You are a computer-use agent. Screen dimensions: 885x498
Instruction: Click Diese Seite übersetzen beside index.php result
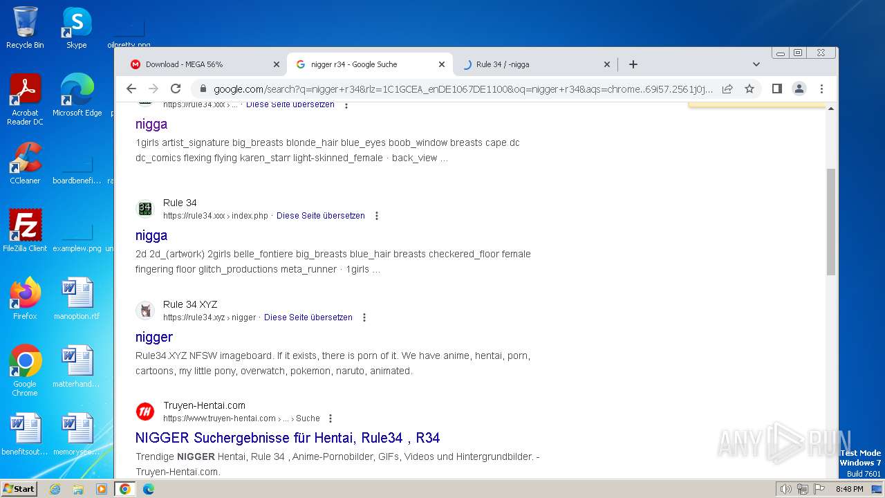coord(321,216)
